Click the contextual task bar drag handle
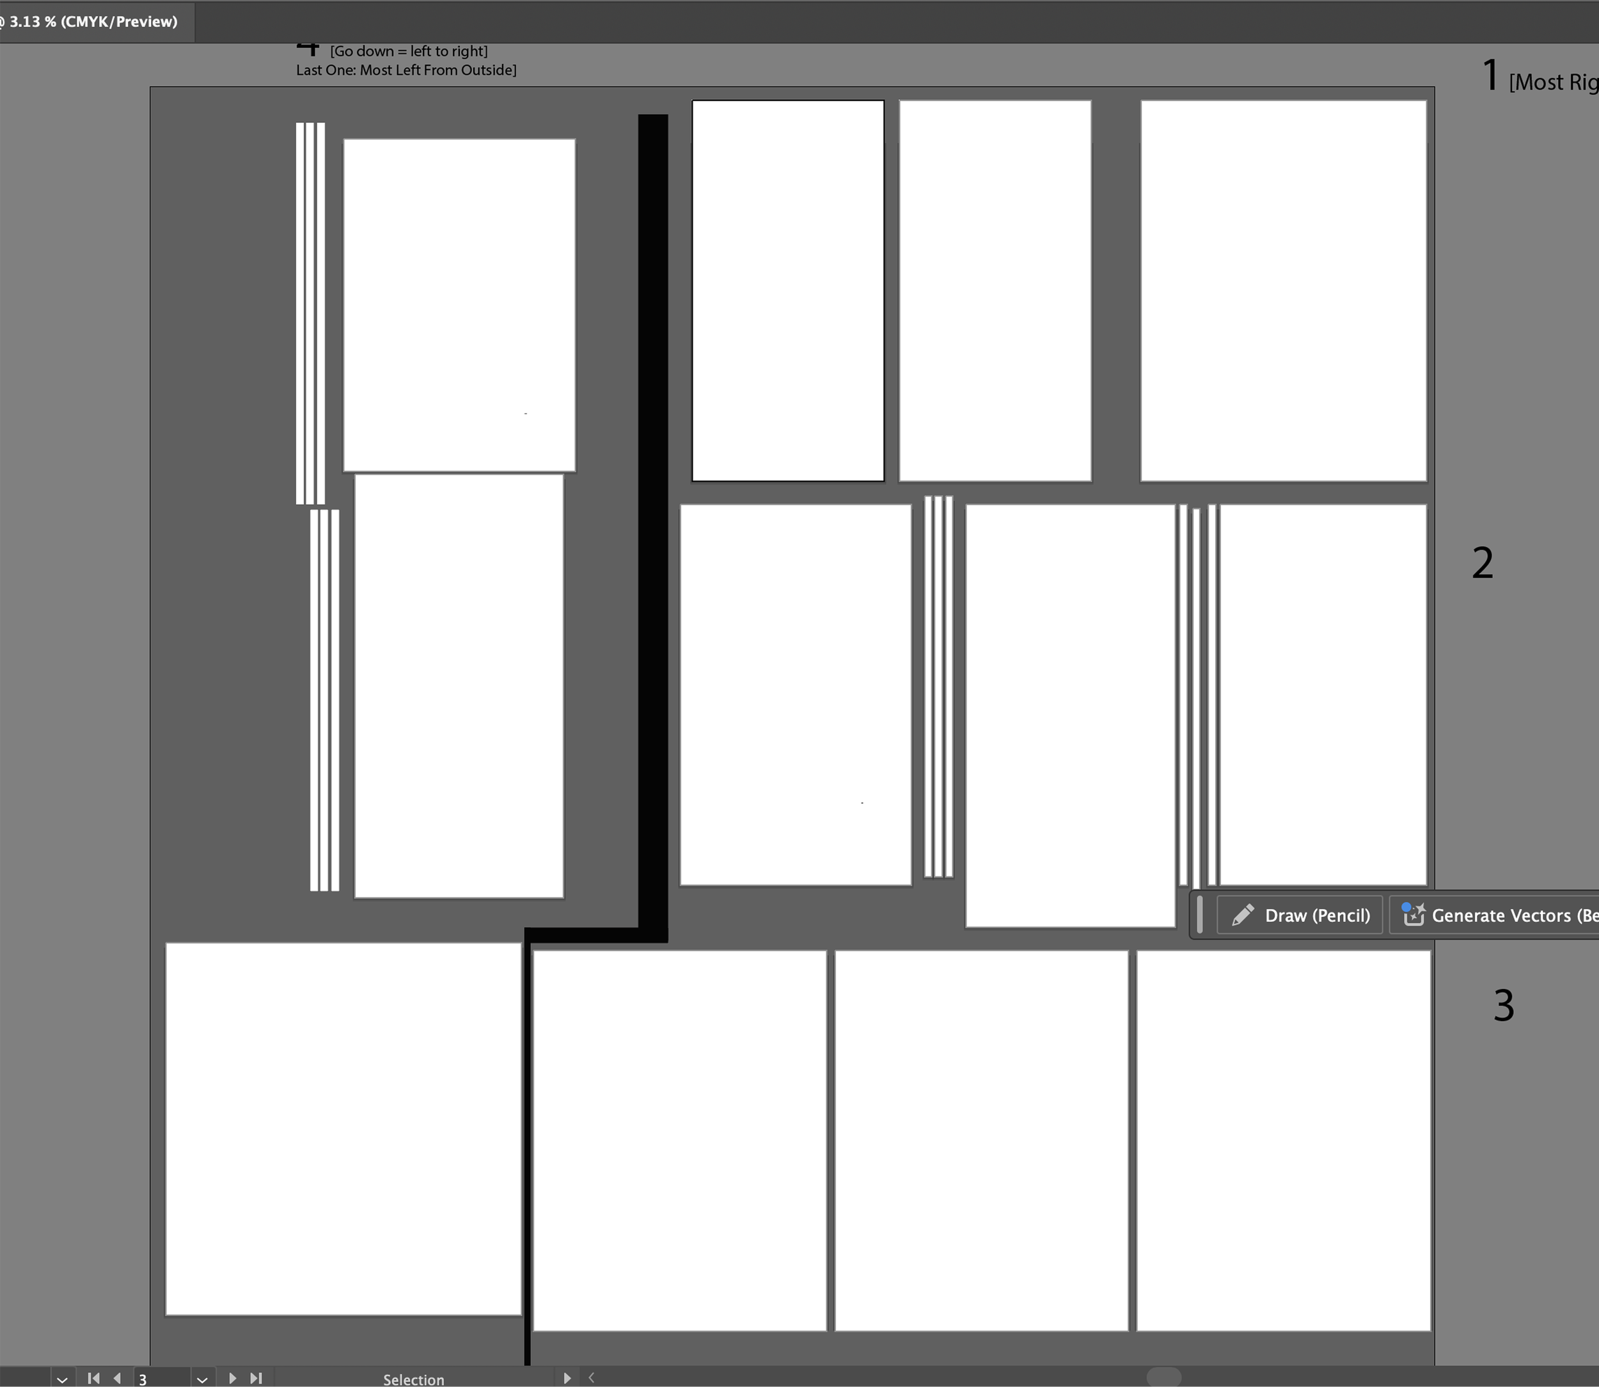The width and height of the screenshot is (1599, 1387). [1200, 914]
